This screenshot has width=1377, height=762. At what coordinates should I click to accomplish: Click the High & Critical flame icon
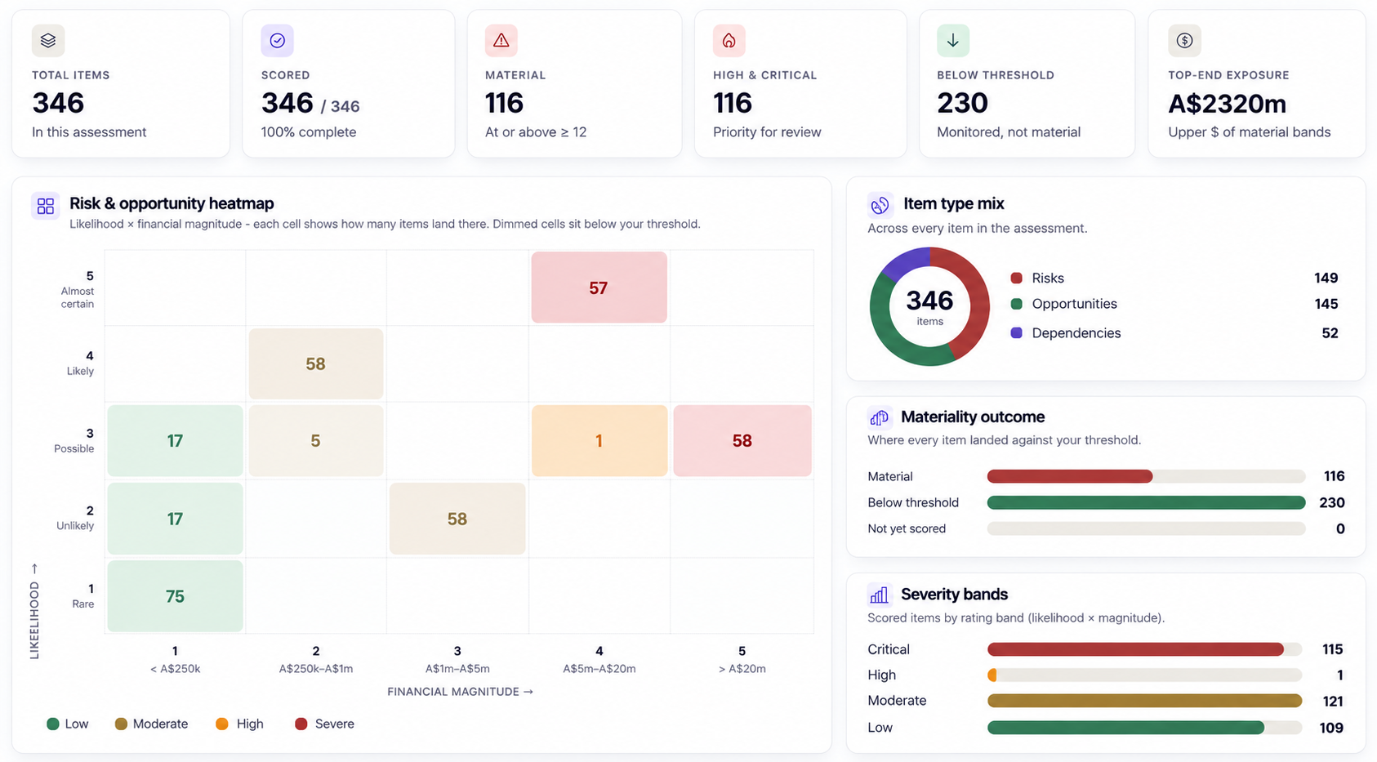(x=729, y=41)
